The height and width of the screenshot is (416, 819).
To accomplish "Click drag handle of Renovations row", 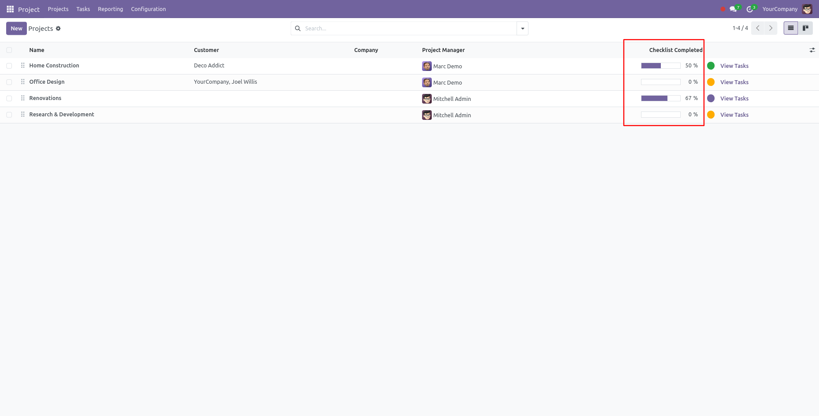I will click(x=23, y=98).
